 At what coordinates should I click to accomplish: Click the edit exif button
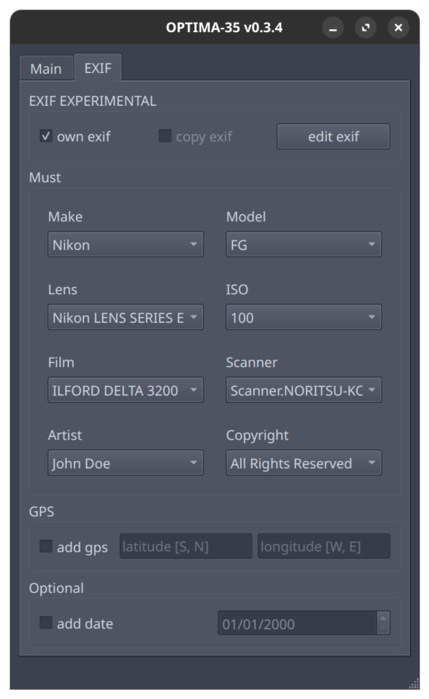[x=334, y=136]
